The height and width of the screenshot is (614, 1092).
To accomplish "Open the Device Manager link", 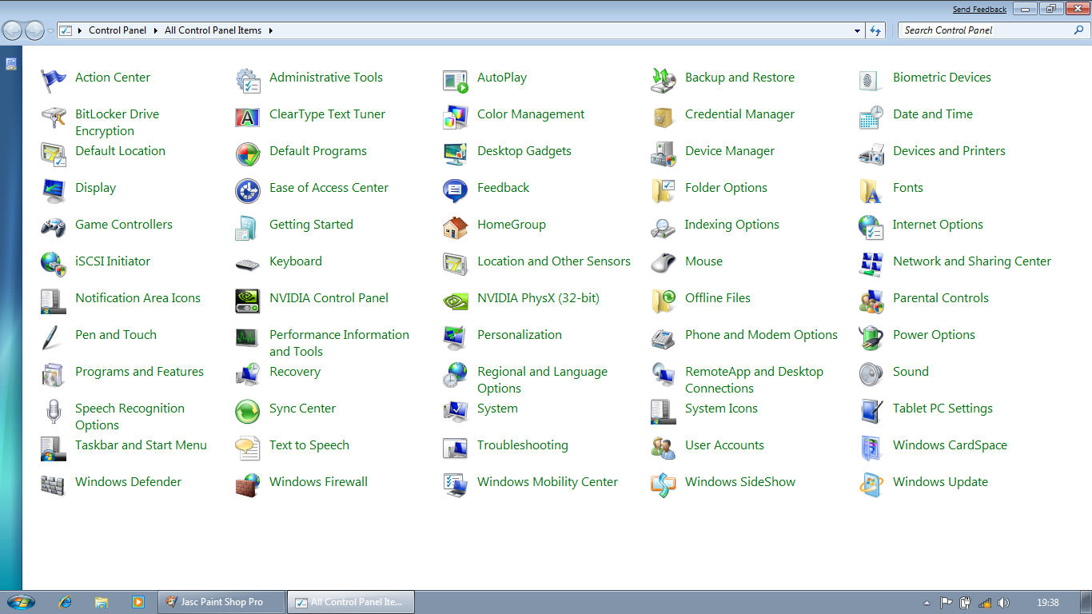I will point(729,151).
